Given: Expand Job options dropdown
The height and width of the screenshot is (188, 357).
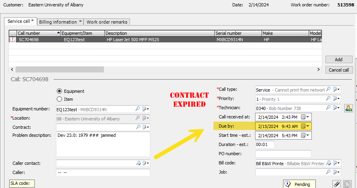Looking at the screenshot, I should (x=336, y=172).
